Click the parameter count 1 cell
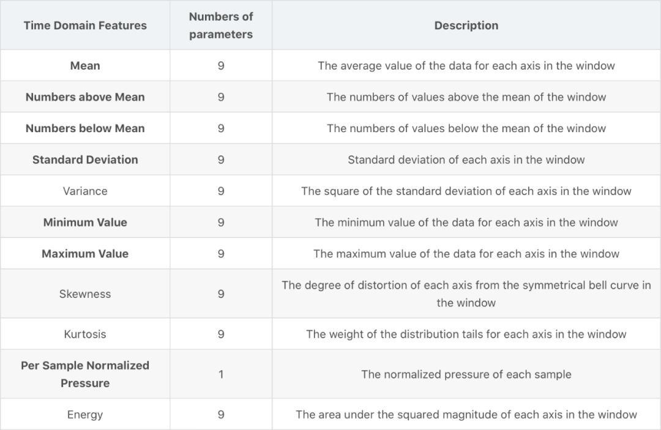Screen dimensions: 661x430 tap(221, 374)
